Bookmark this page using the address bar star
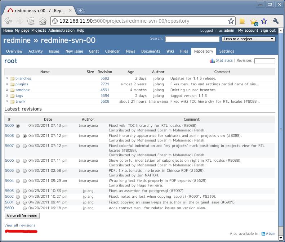The height and width of the screenshot is (242, 285). point(231,21)
